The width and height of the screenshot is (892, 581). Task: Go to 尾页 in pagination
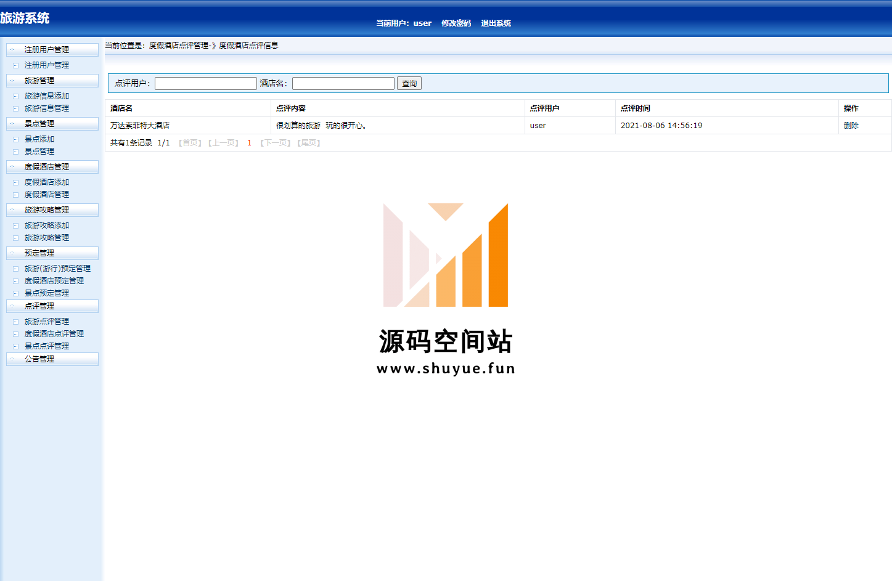click(x=309, y=142)
